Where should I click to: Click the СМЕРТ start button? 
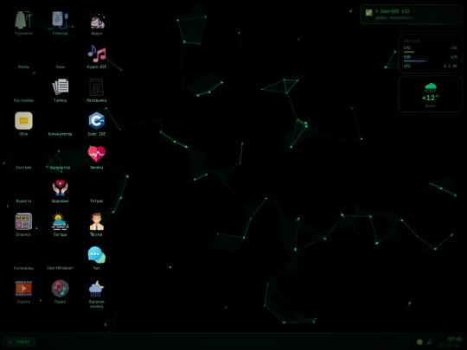(19, 342)
